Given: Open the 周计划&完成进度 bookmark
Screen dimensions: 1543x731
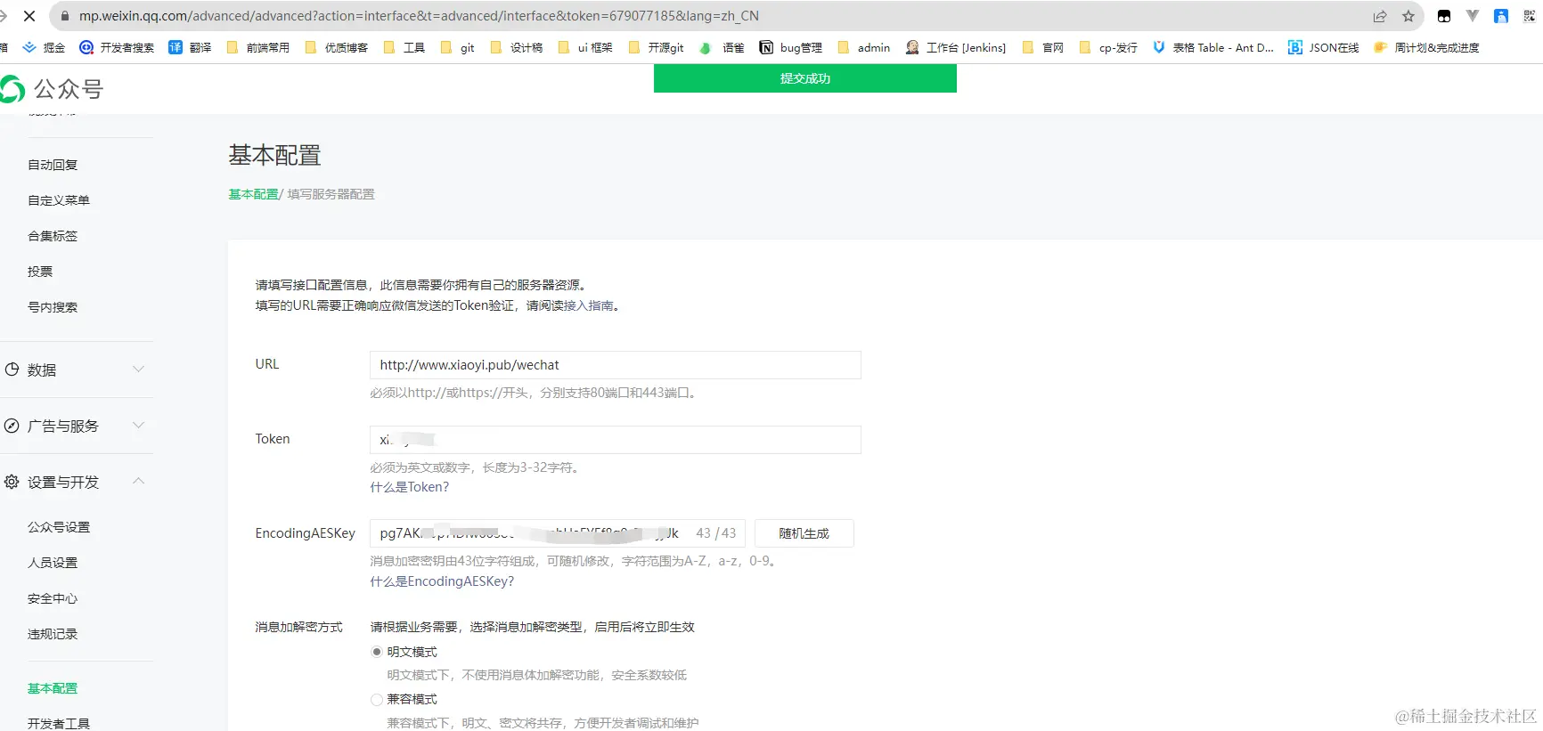Looking at the screenshot, I should click(x=1426, y=48).
